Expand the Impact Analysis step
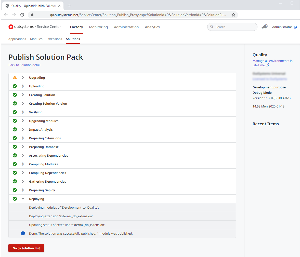 (23, 129)
